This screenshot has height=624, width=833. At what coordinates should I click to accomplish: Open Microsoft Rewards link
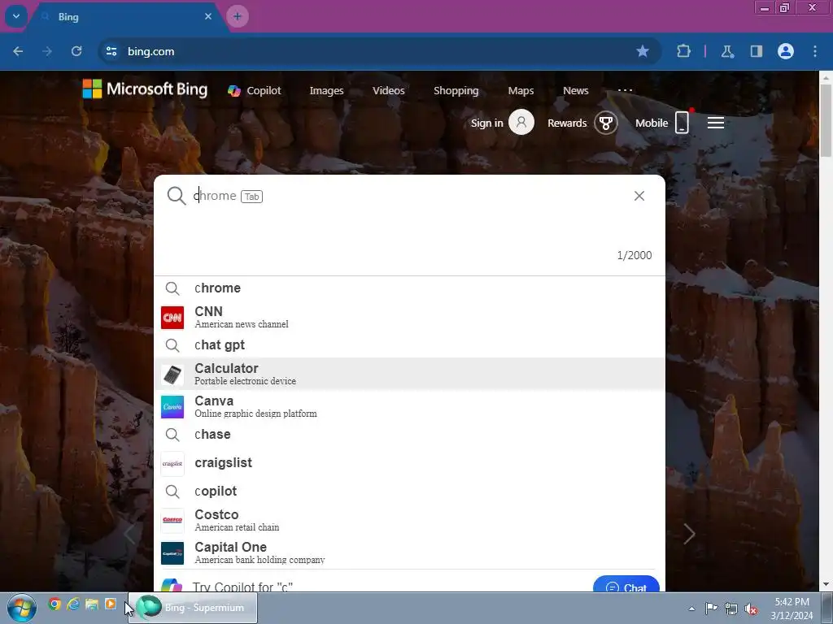(567, 123)
